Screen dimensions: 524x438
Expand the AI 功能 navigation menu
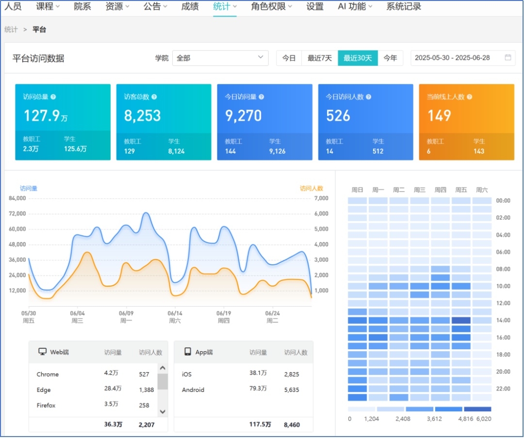(x=355, y=7)
